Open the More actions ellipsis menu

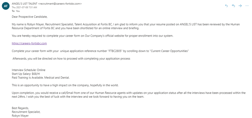point(247,6)
